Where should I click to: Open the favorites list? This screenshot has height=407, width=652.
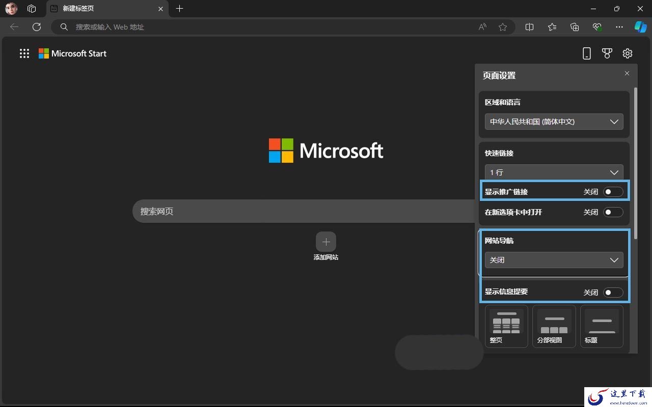coord(552,27)
